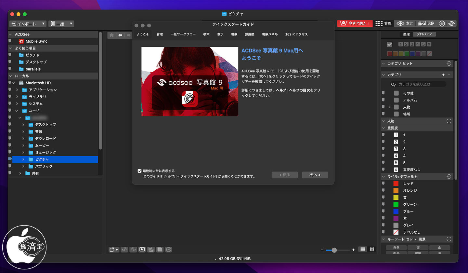The width and height of the screenshot is (468, 273).
Task: Switch to list view icon
Action: pos(363,249)
